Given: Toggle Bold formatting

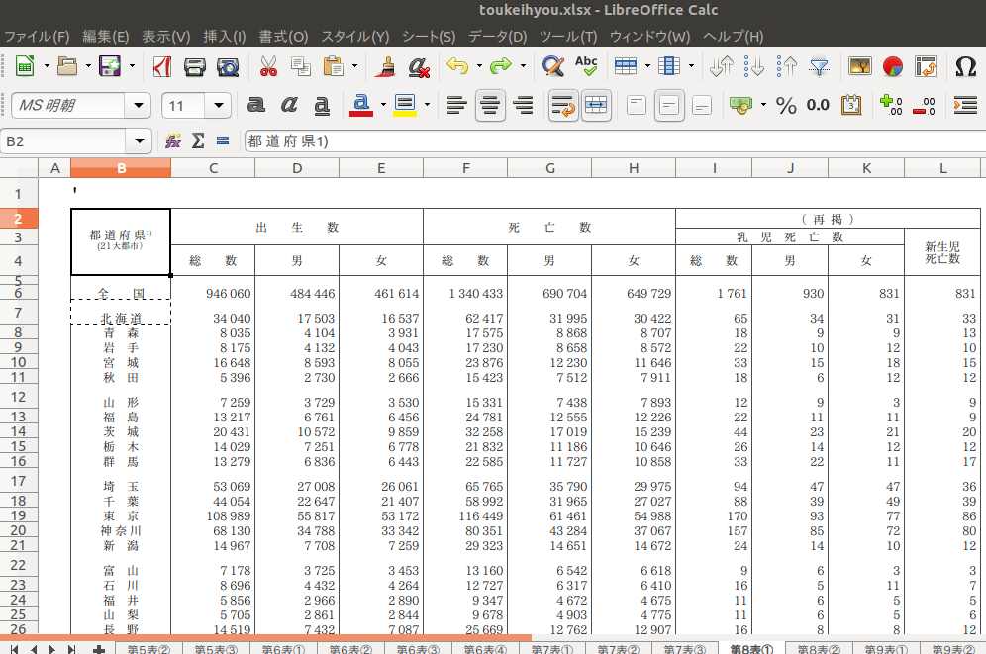Looking at the screenshot, I should (x=256, y=105).
